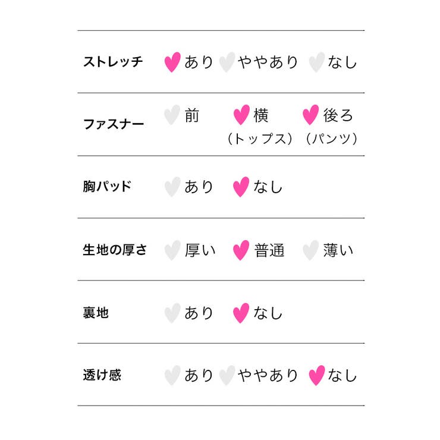Click the gray heart beside 透け感 あり
The height and width of the screenshot is (440, 440).
coord(172,375)
